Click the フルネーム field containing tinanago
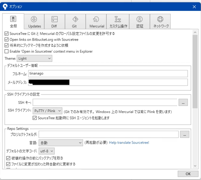Screen dimensions: 201x180 [108, 74]
